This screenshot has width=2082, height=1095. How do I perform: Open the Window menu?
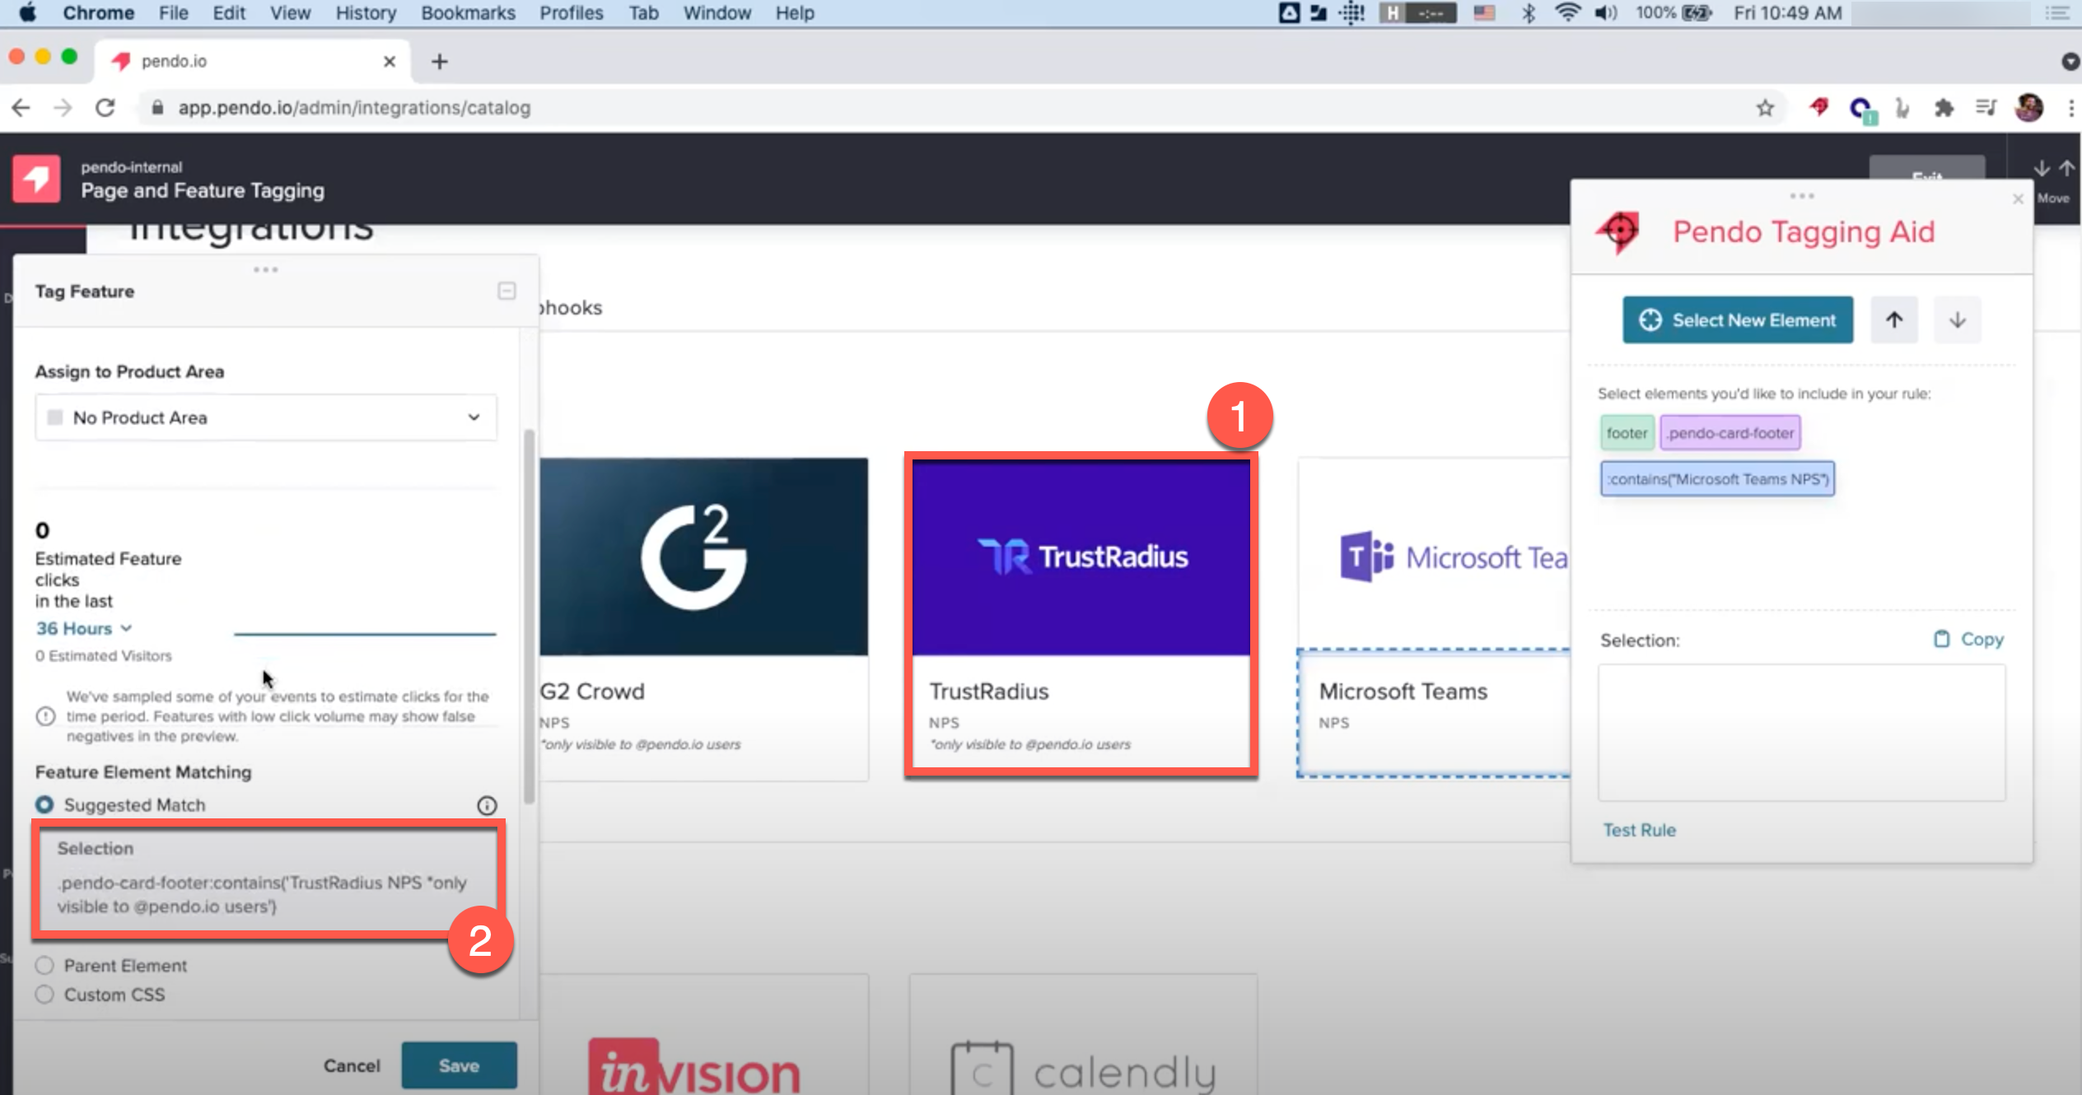717,12
